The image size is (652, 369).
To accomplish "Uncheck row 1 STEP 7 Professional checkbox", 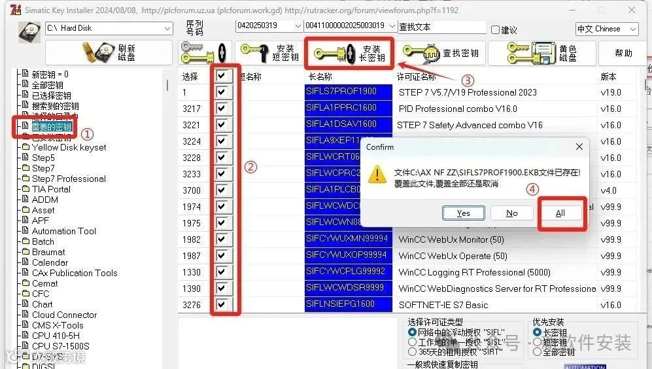I will point(221,92).
